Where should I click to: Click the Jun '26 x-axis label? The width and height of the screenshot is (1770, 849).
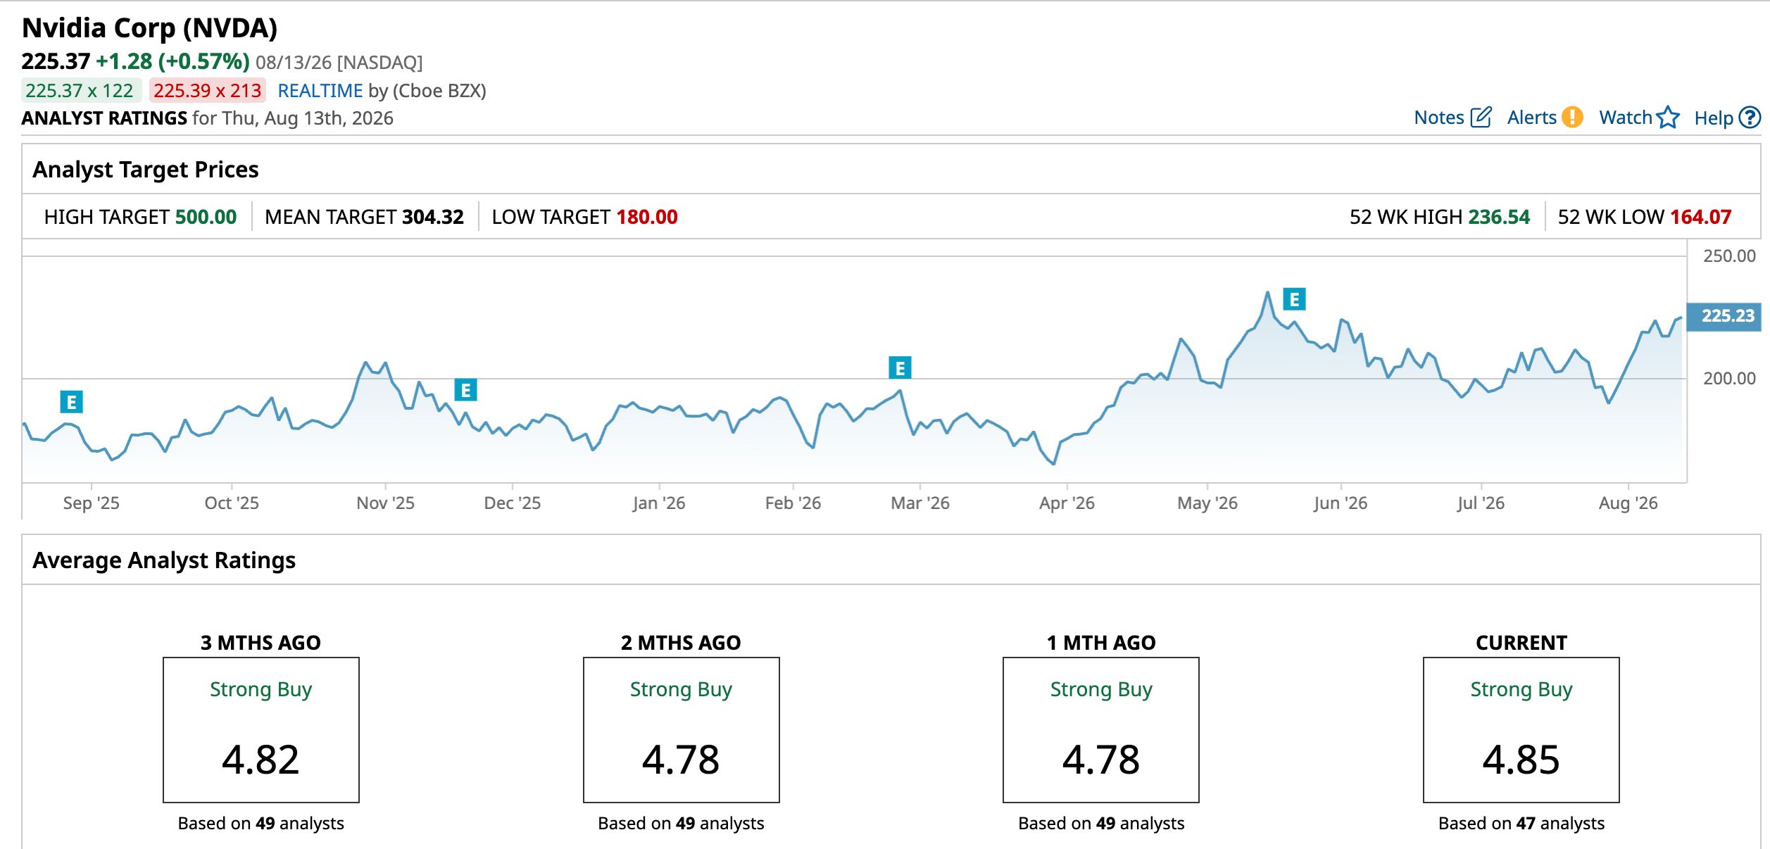point(1341,503)
